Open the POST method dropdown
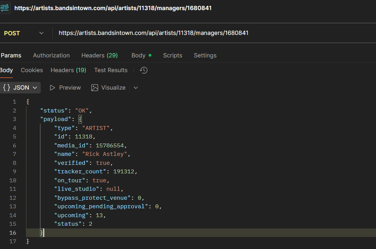 tap(41, 33)
